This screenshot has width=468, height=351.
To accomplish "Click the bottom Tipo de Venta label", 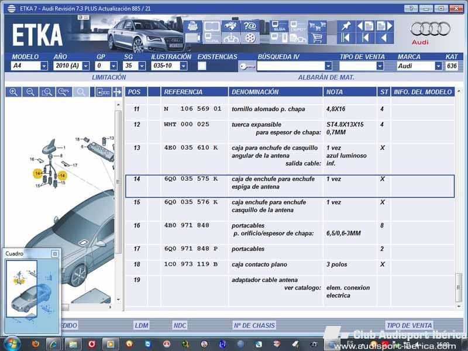I will coord(409,325).
